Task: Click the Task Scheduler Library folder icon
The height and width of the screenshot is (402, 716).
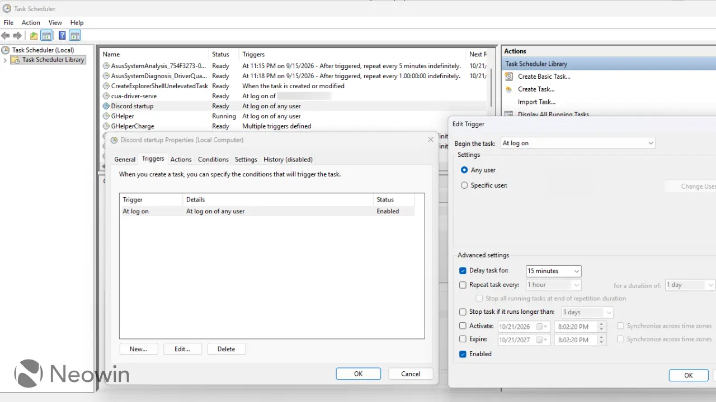Action: coord(15,60)
